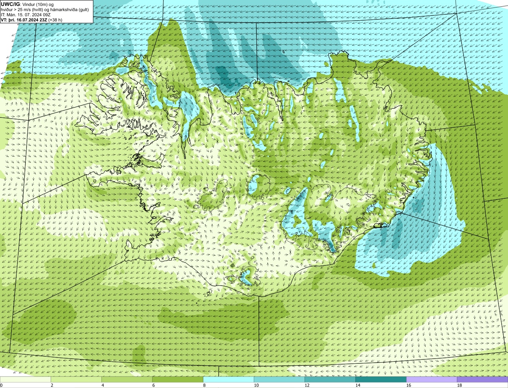Click the line "hviður > 25 m/s (hvítt) og hámarkshviða (gult)"
508x388 pixels.
tap(45, 10)
